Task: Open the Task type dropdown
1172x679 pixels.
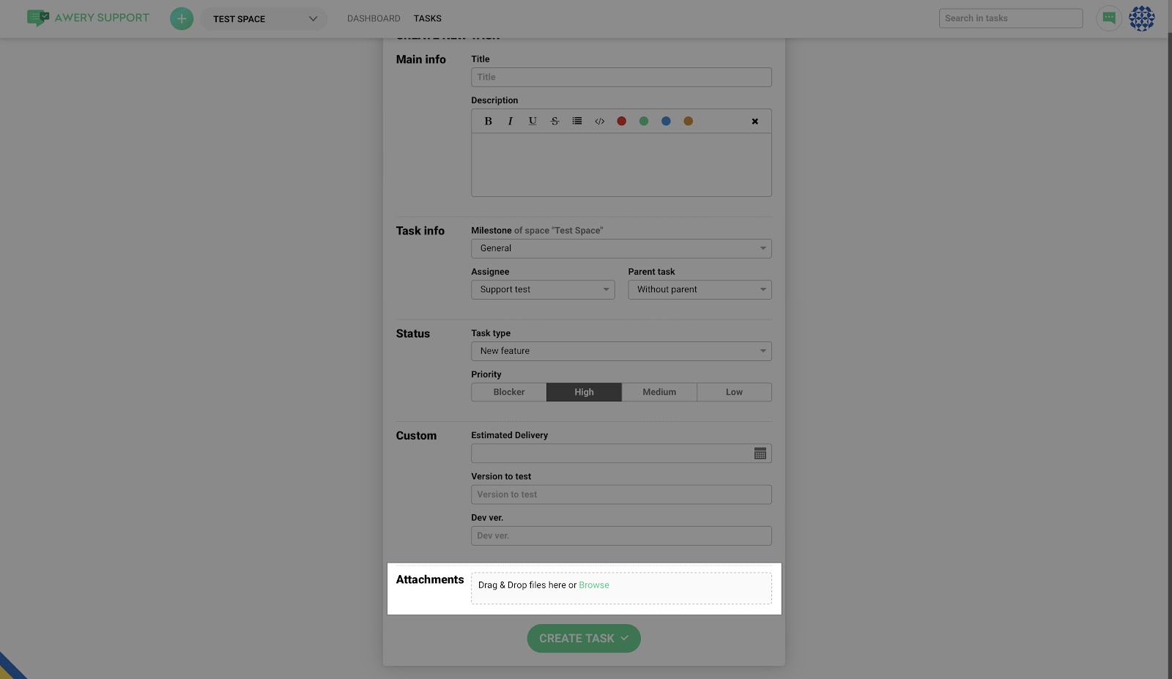Action: 620,352
